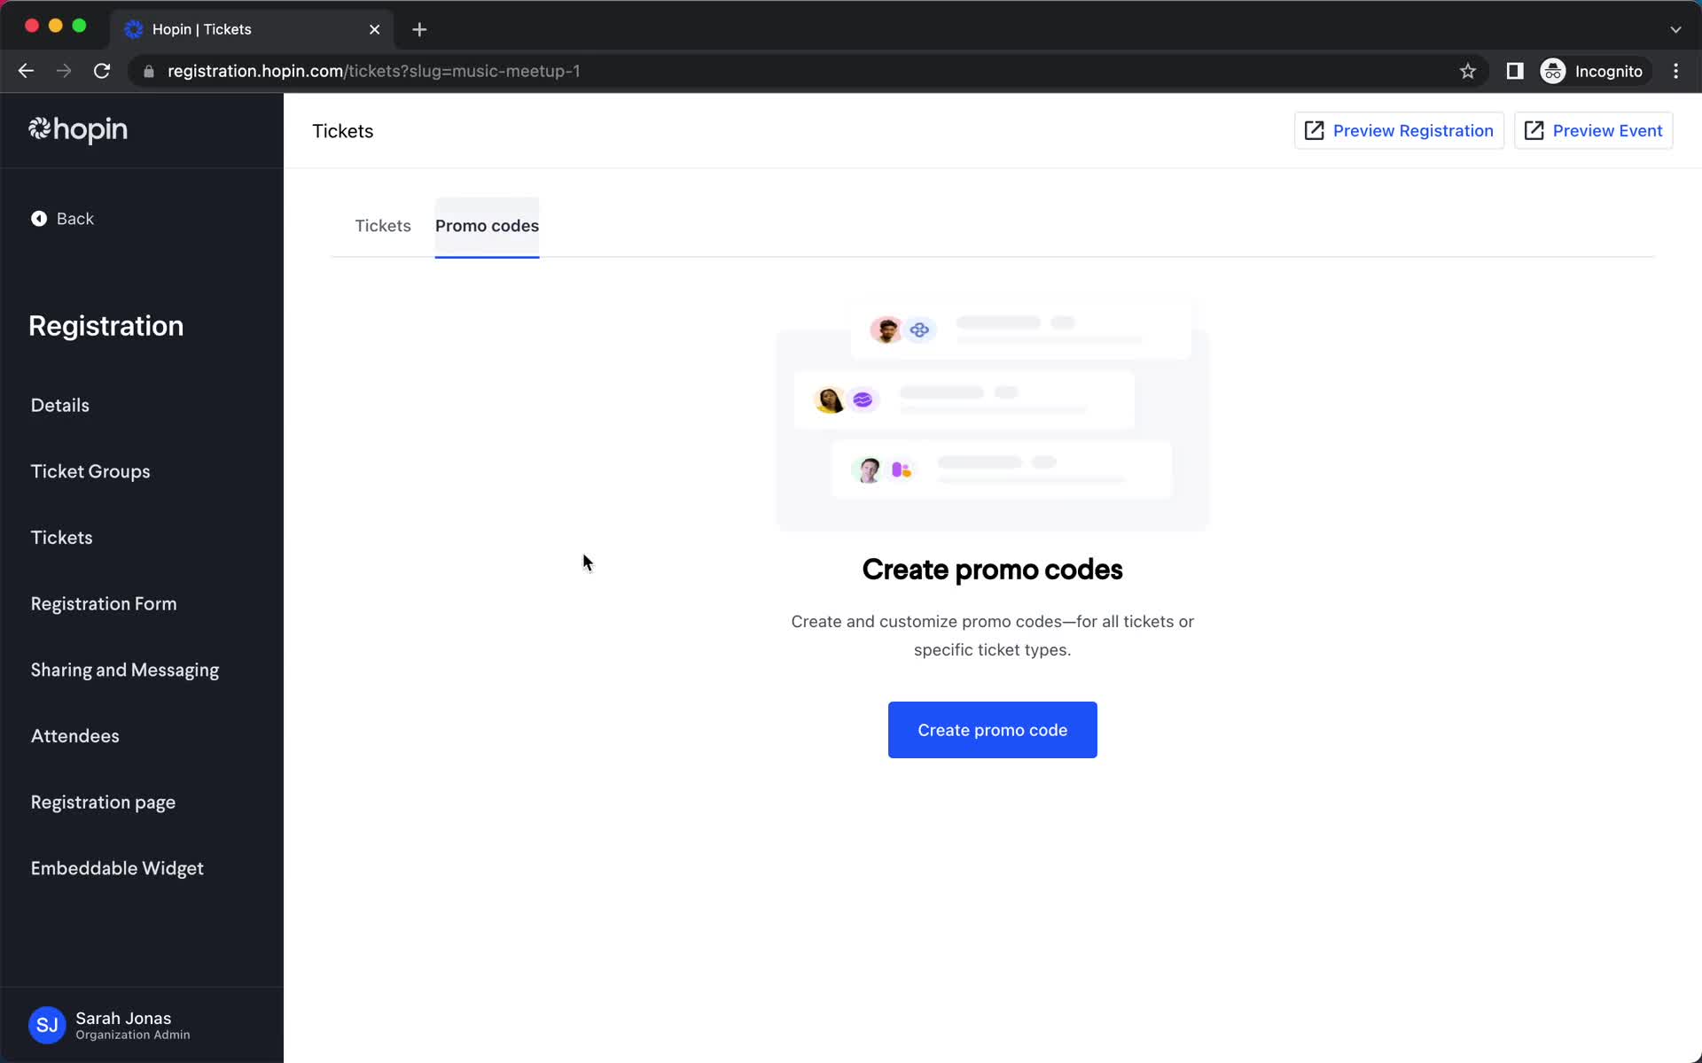Click the Registration page nav item
1702x1063 pixels.
tap(103, 801)
